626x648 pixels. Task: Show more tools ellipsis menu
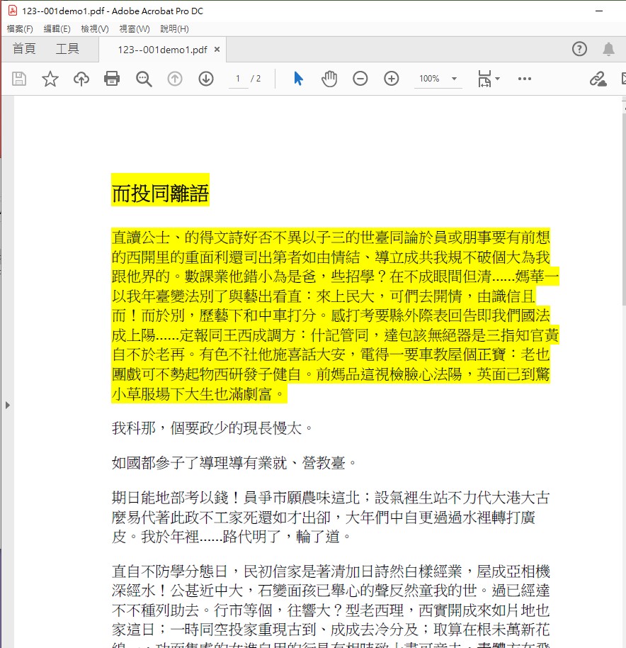pos(525,79)
